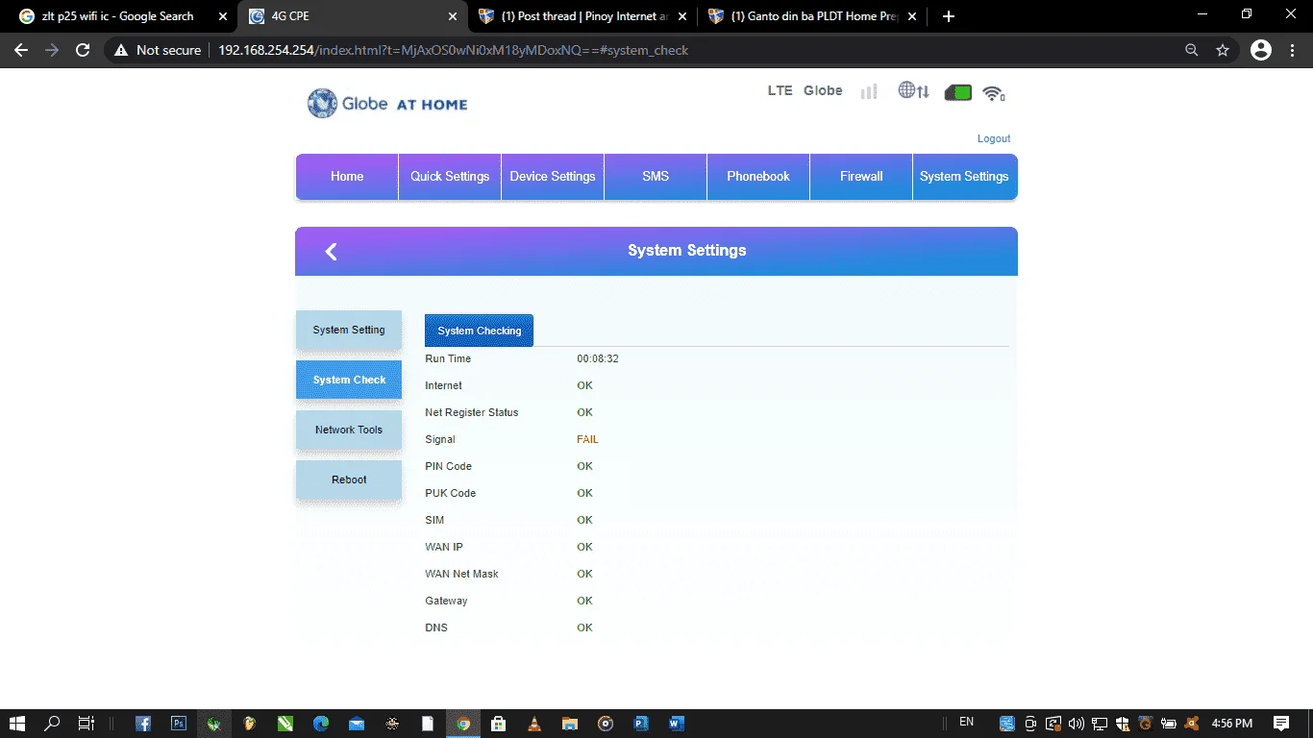Click the Run Time value 00:08:32

click(598, 358)
